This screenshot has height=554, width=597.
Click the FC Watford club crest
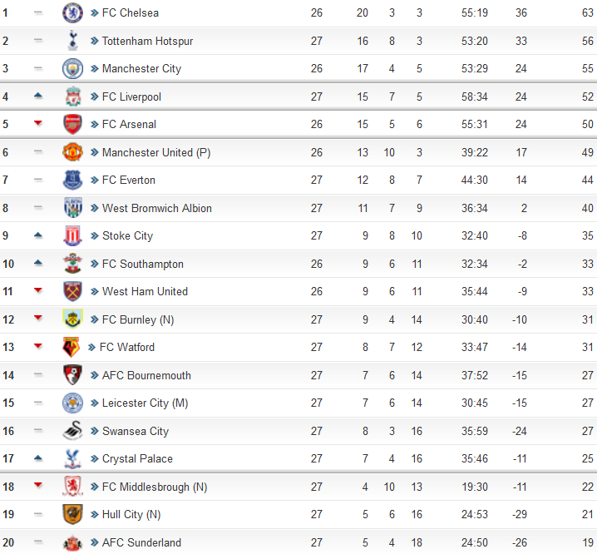pyautogui.click(x=72, y=347)
